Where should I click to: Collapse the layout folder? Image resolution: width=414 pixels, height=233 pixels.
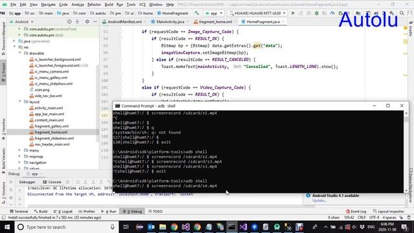pyautogui.click(x=20, y=102)
